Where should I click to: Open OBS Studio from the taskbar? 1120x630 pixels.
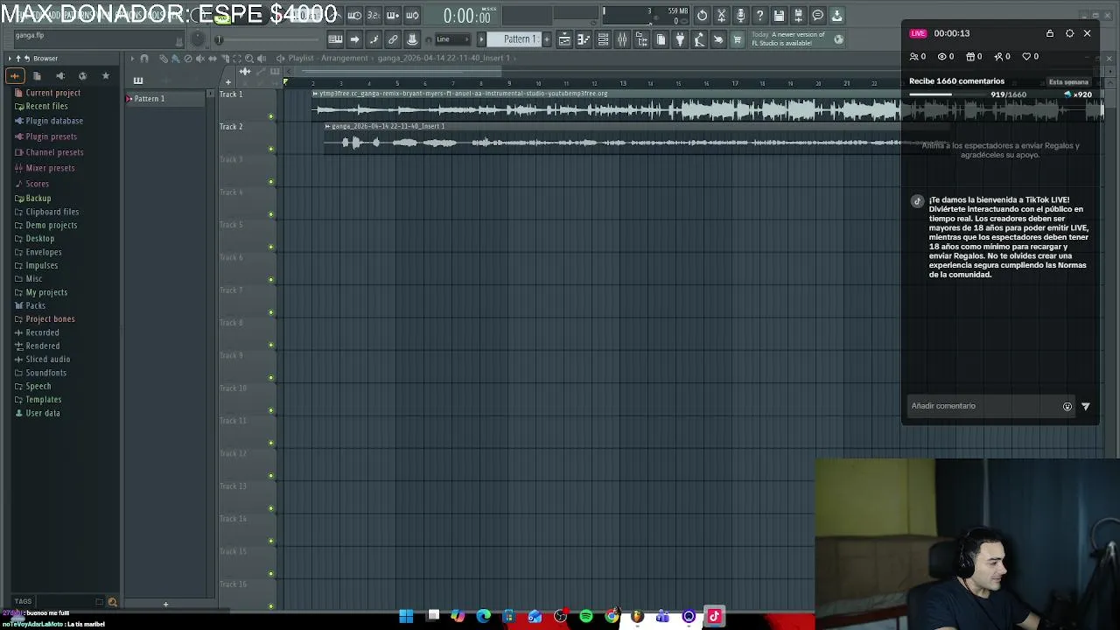click(x=560, y=616)
